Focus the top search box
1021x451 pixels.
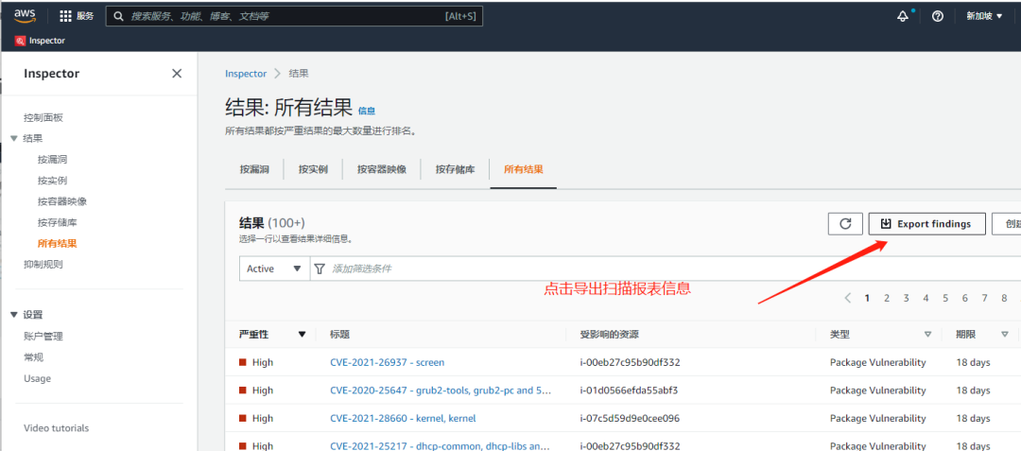294,16
